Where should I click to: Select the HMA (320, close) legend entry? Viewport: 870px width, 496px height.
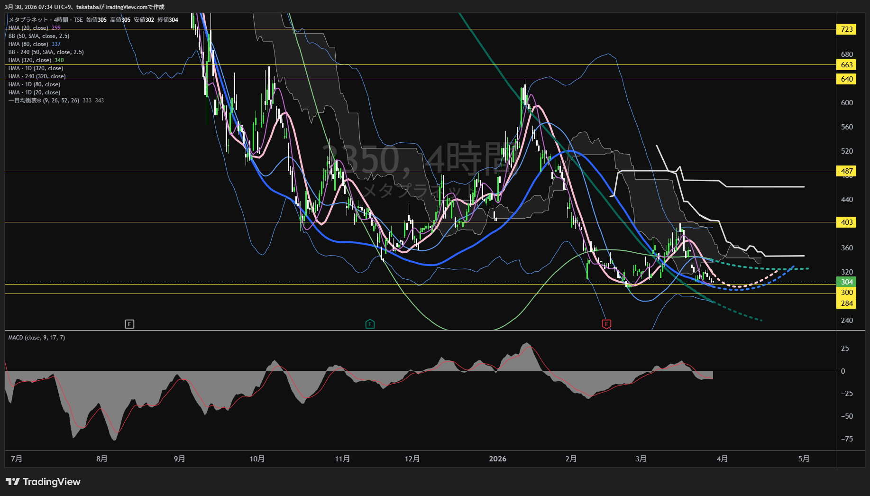pos(29,60)
